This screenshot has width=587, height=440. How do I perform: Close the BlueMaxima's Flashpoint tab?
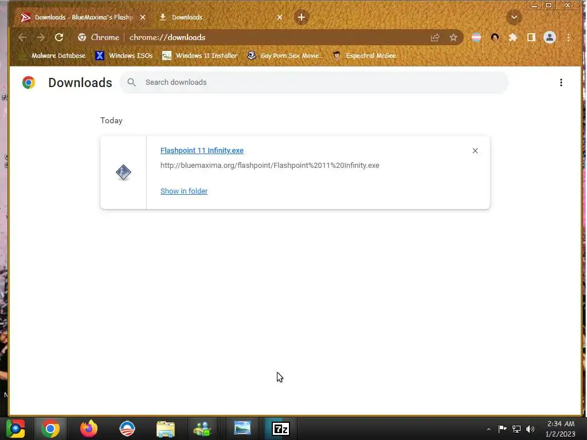[143, 17]
